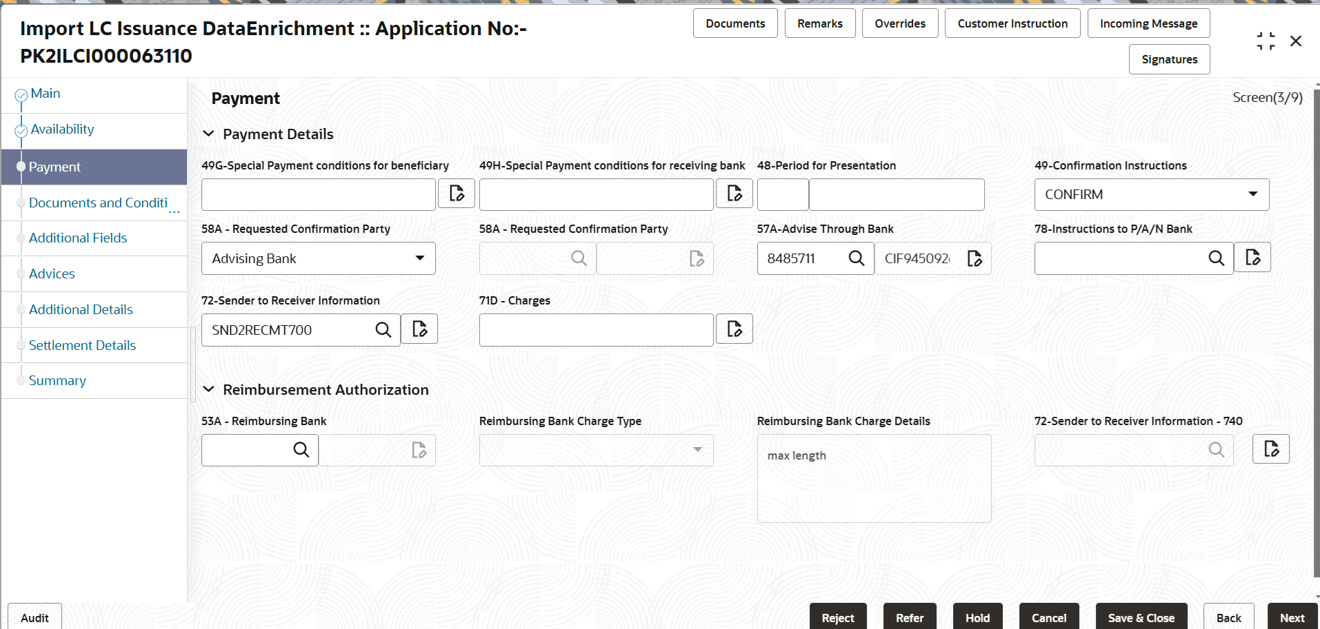Click the vertical scrollbar on the right
This screenshot has width=1320, height=629.
pos(1317,334)
